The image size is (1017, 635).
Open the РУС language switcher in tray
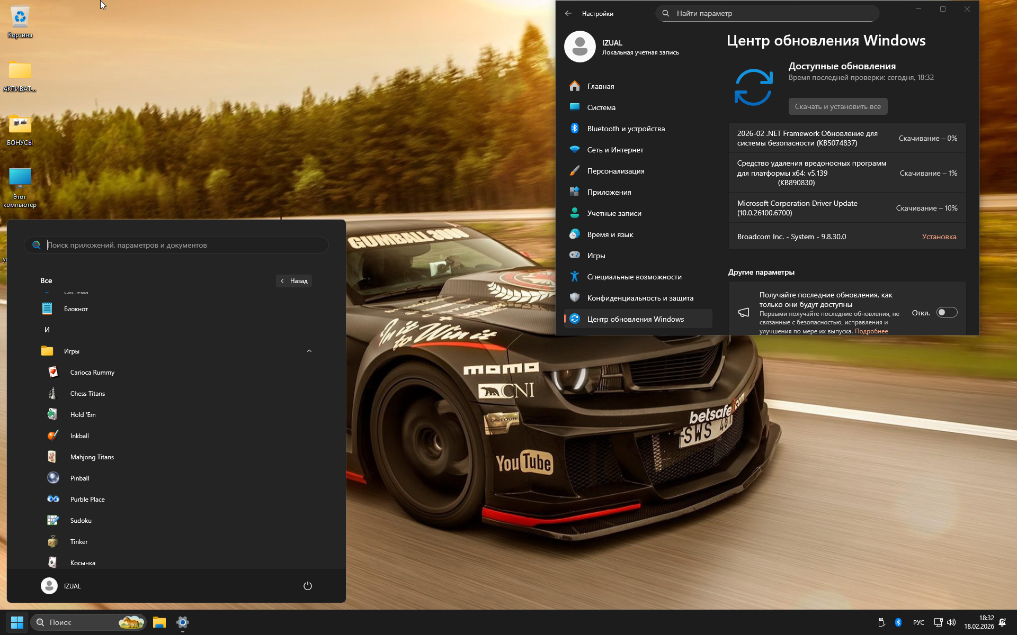click(x=918, y=622)
